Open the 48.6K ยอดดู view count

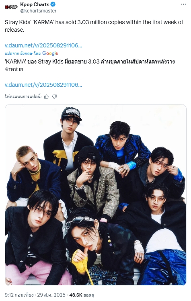coord(82,295)
